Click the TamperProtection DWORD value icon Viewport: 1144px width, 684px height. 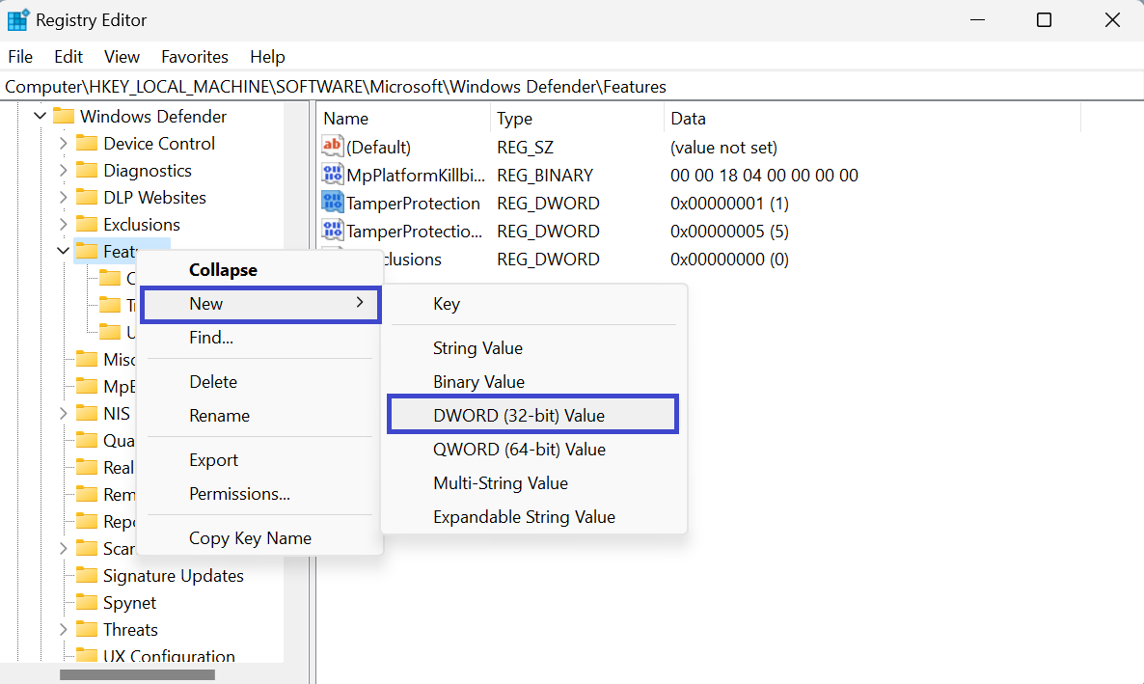point(333,204)
